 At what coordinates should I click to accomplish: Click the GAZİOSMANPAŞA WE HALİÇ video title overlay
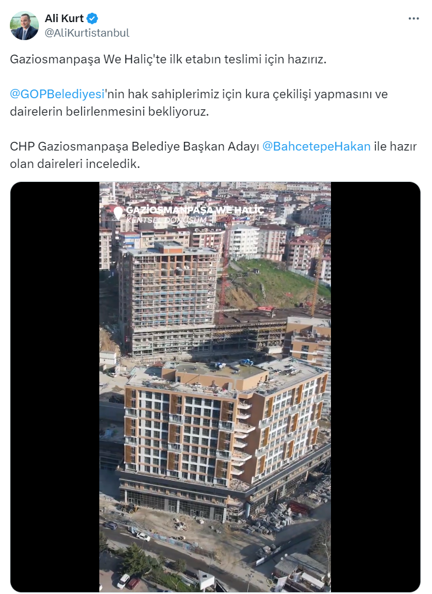[195, 210]
